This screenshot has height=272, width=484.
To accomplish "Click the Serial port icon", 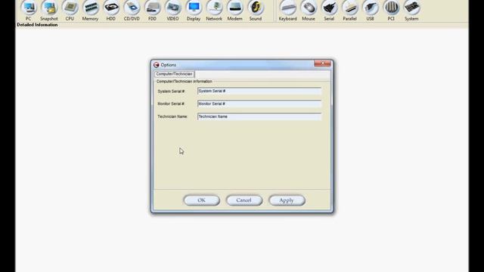I will [329, 8].
